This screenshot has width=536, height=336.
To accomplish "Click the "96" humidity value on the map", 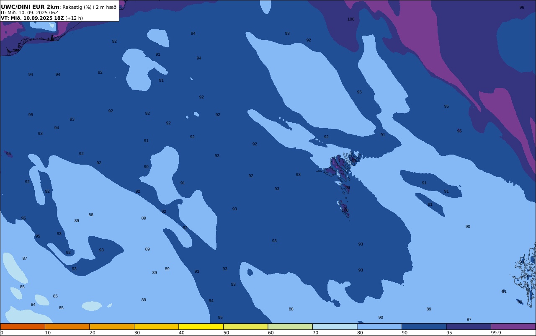I will [x=522, y=8].
